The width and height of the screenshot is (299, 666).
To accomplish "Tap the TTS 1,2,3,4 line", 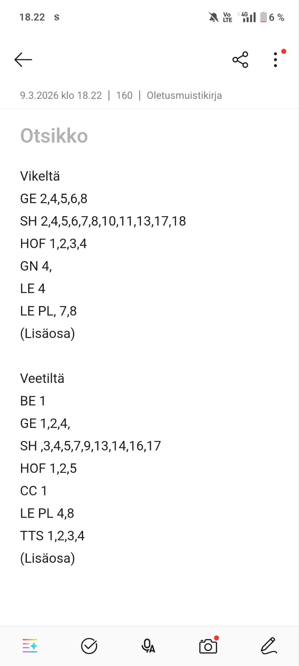I will point(52,536).
